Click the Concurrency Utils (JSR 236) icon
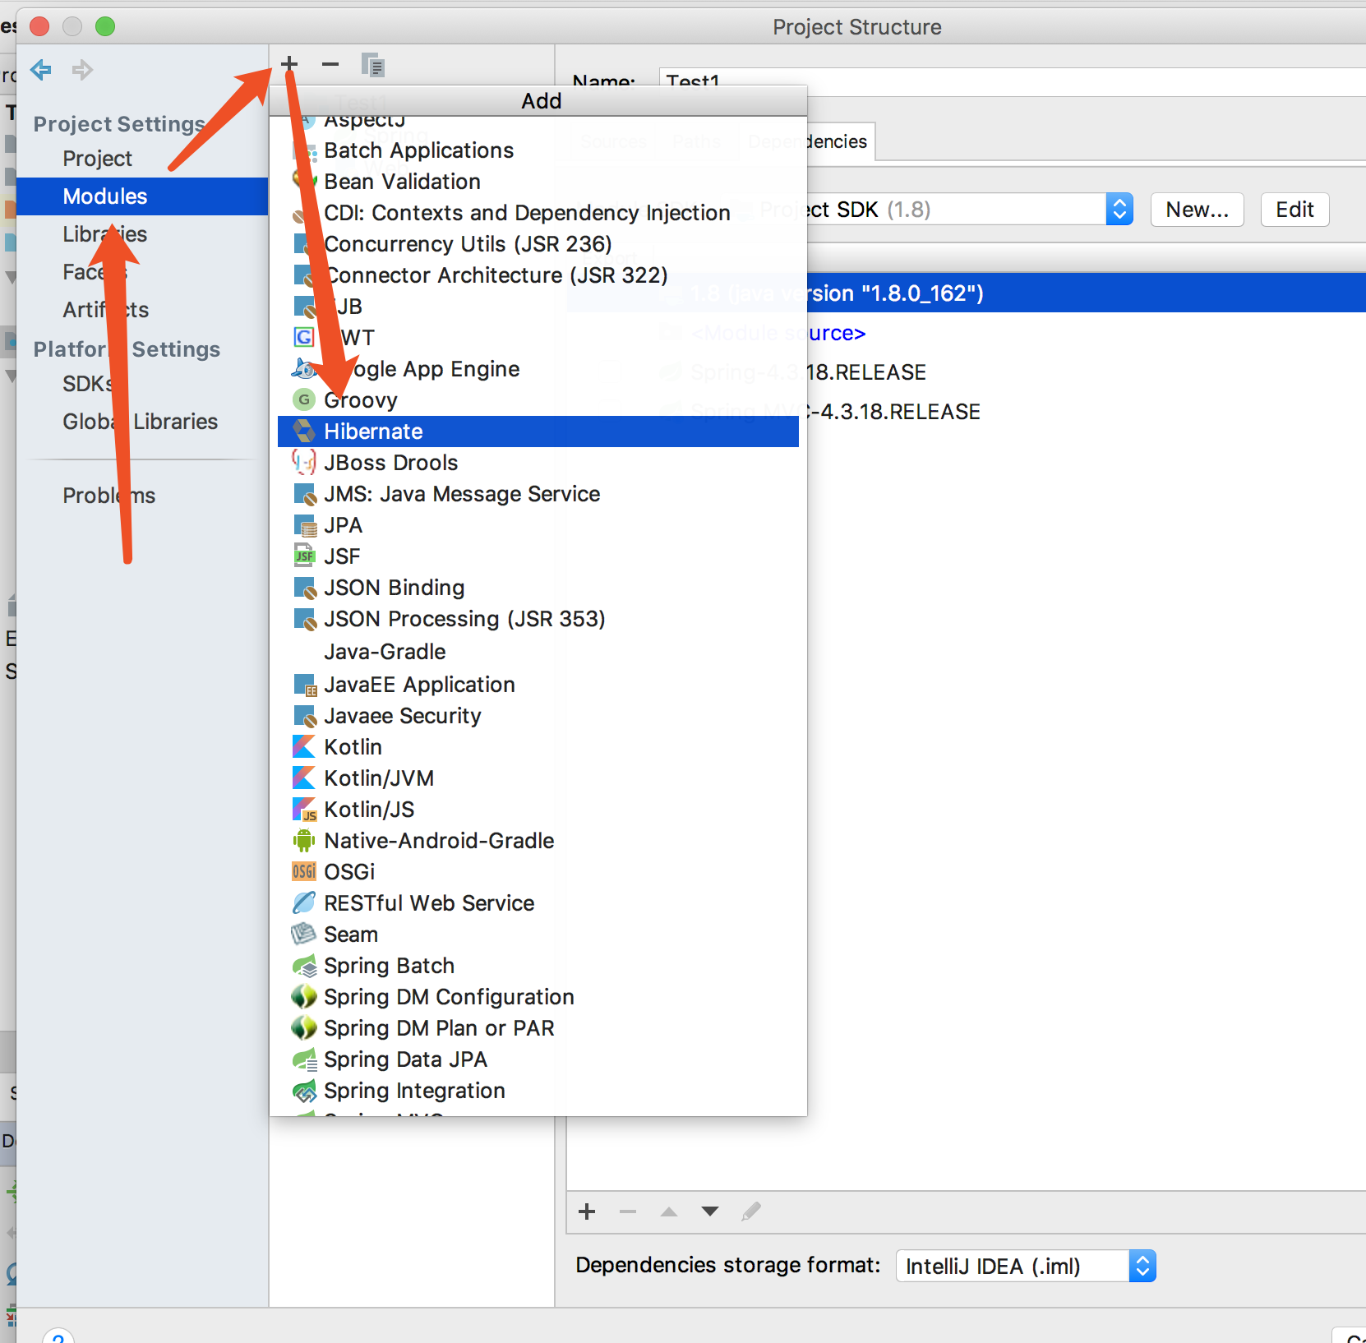Viewport: 1366px width, 1343px height. pyautogui.click(x=304, y=245)
